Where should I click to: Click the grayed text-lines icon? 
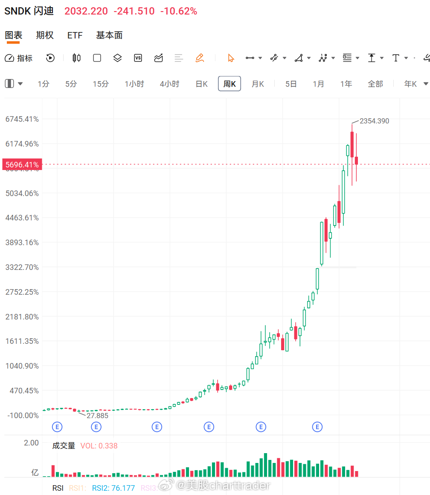tap(179, 58)
